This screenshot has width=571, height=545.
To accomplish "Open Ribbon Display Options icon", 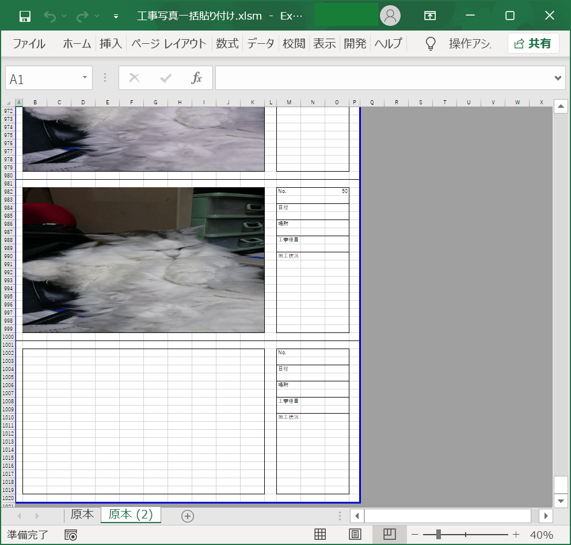I will [x=430, y=16].
